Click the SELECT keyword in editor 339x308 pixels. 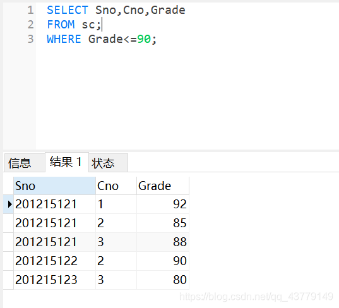coord(68,10)
